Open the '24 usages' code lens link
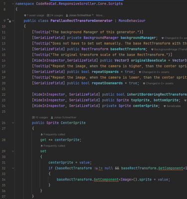Viewport: 187px width, 199px height. pyautogui.click(x=55, y=15)
